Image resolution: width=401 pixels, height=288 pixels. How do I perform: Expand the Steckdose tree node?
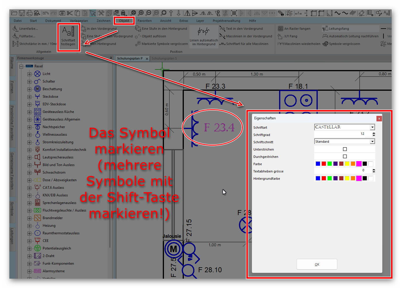pos(29,97)
